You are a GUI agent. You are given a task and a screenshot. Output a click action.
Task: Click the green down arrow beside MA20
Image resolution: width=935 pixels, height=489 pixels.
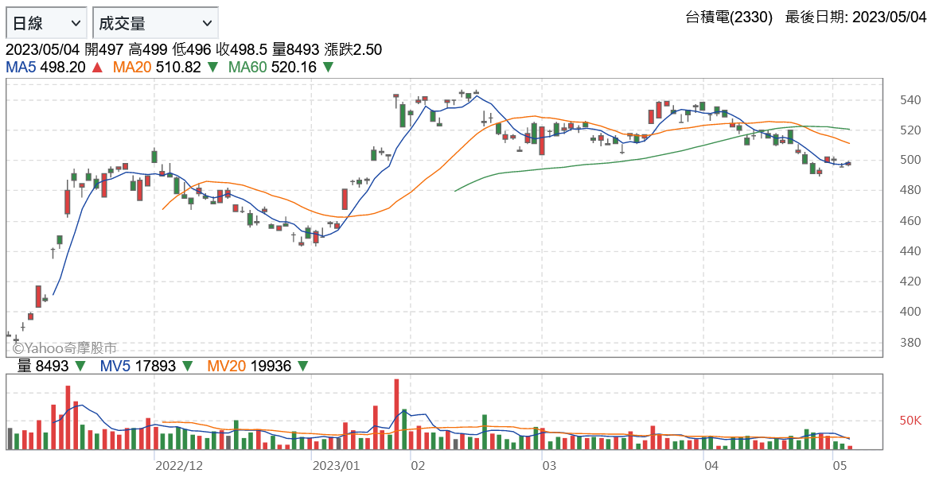pos(212,68)
